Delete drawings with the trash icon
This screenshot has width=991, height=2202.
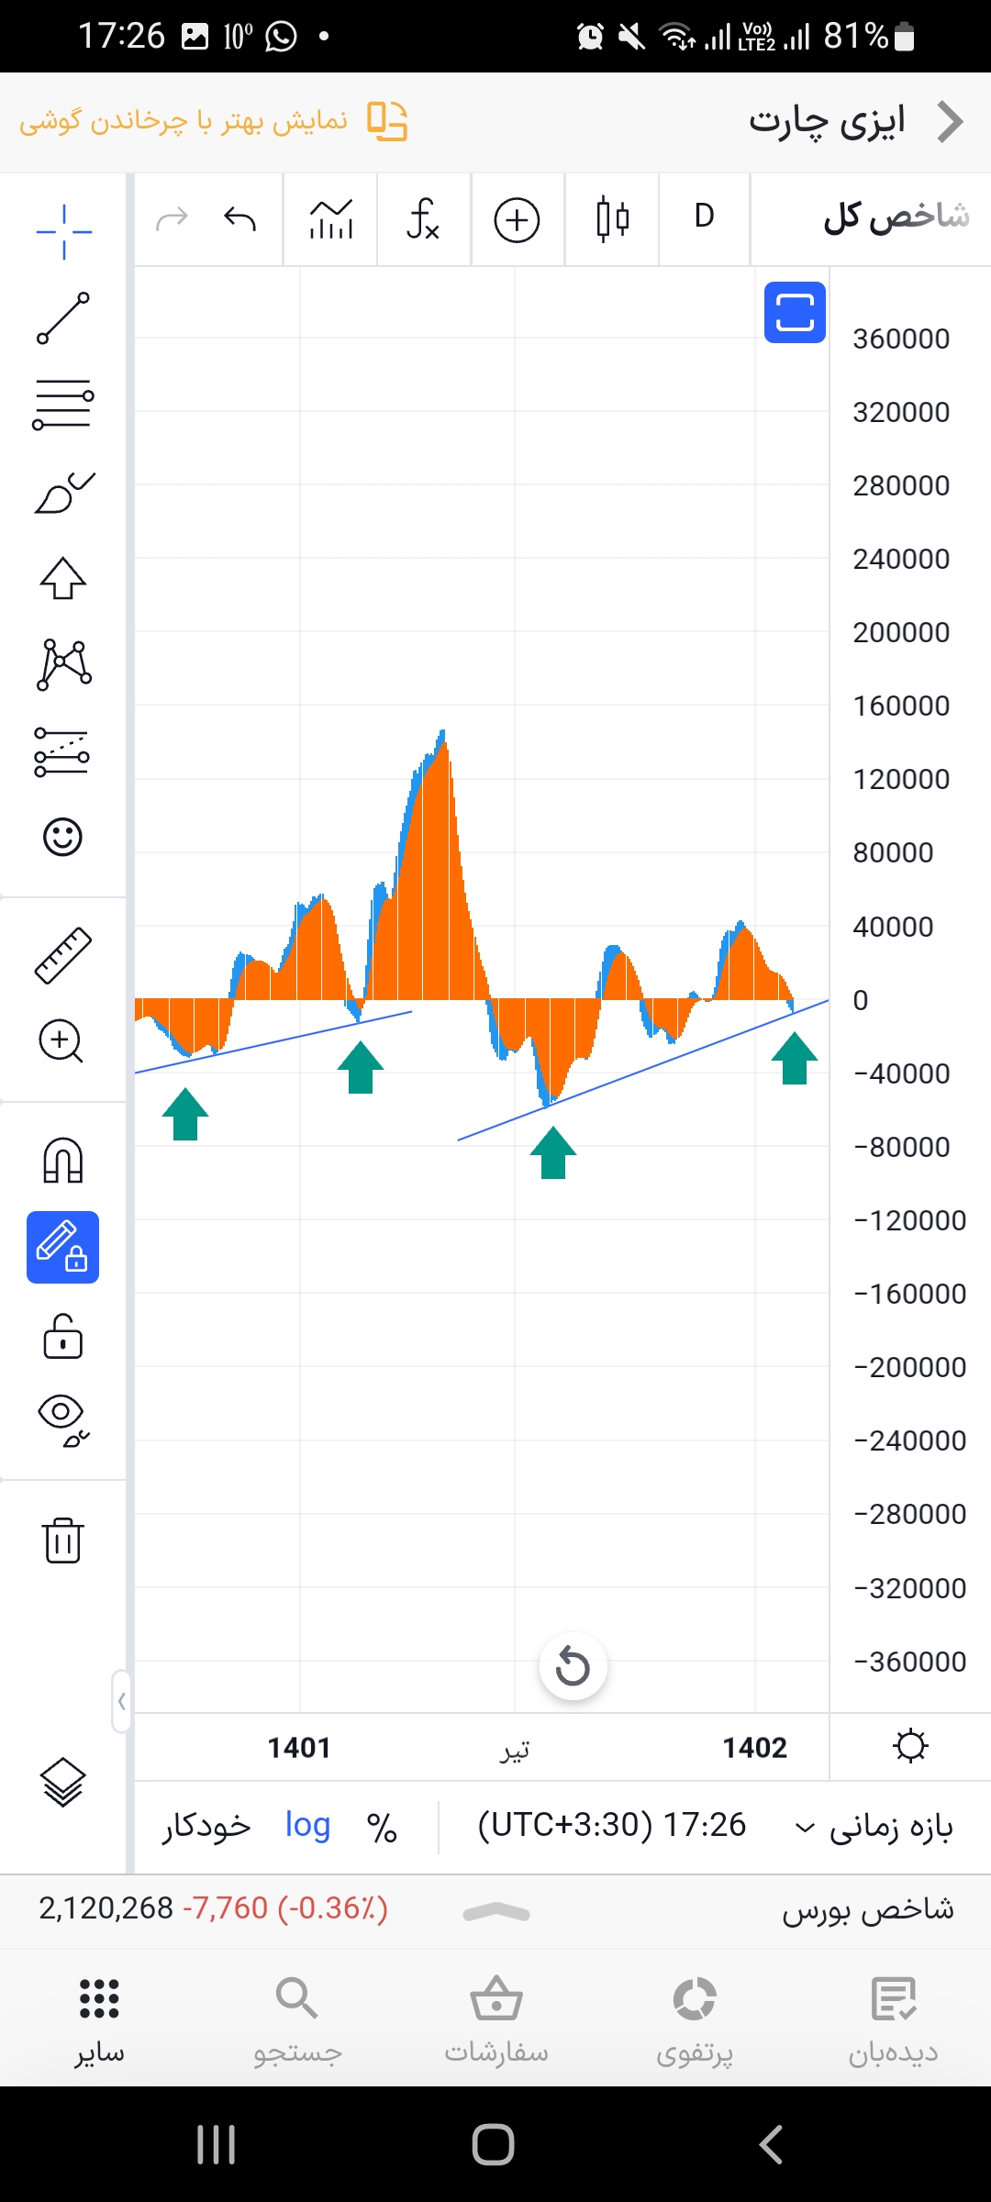pos(62,1540)
